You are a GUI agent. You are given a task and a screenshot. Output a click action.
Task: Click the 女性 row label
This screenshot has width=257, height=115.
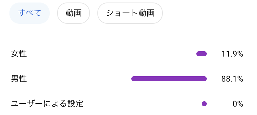[x=19, y=54]
